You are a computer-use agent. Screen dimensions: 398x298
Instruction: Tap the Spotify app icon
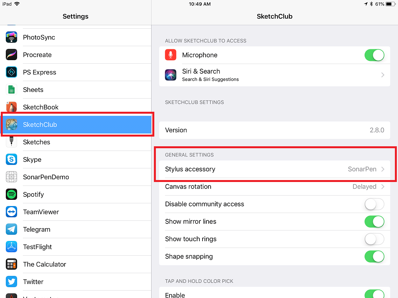tap(12, 194)
